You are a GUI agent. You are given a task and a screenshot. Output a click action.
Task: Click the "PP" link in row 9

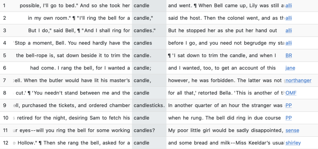(x=288, y=105)
